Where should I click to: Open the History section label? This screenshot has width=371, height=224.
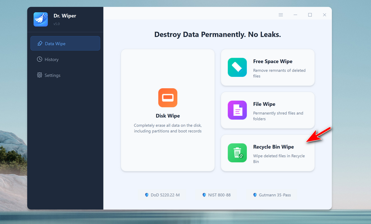(x=51, y=60)
